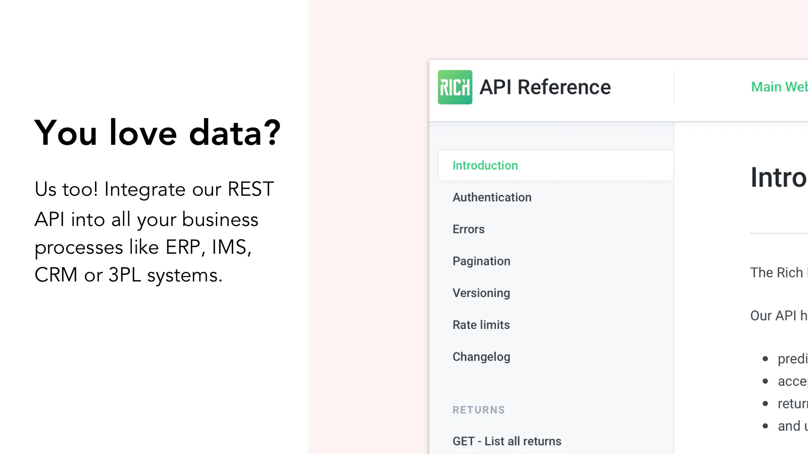Screen dimensions: 808x454
Task: Click the green RICH logo icon
Action: pos(454,87)
